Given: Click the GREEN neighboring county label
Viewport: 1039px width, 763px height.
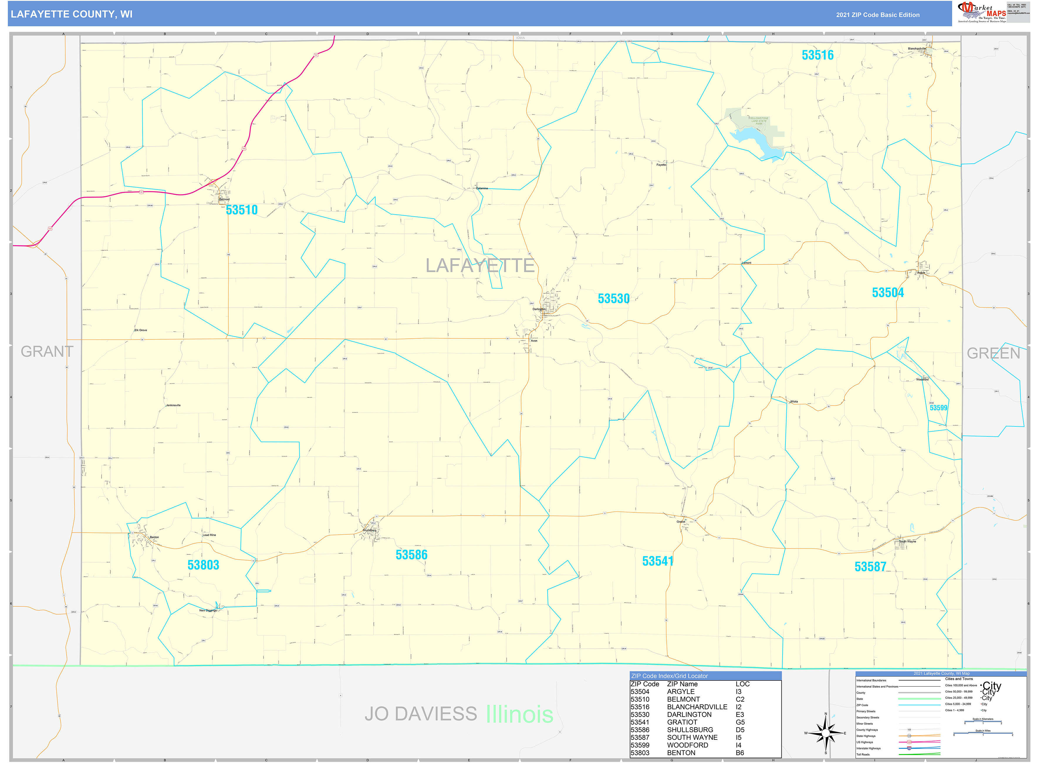Looking at the screenshot, I should click(x=993, y=353).
